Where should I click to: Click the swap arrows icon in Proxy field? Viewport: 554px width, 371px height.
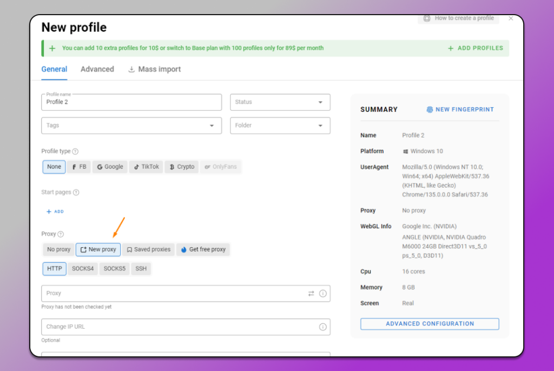click(310, 293)
